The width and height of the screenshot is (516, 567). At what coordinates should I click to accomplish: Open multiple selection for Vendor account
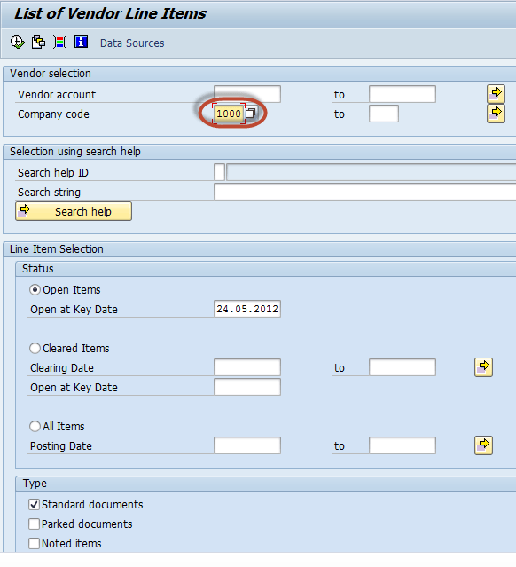496,94
